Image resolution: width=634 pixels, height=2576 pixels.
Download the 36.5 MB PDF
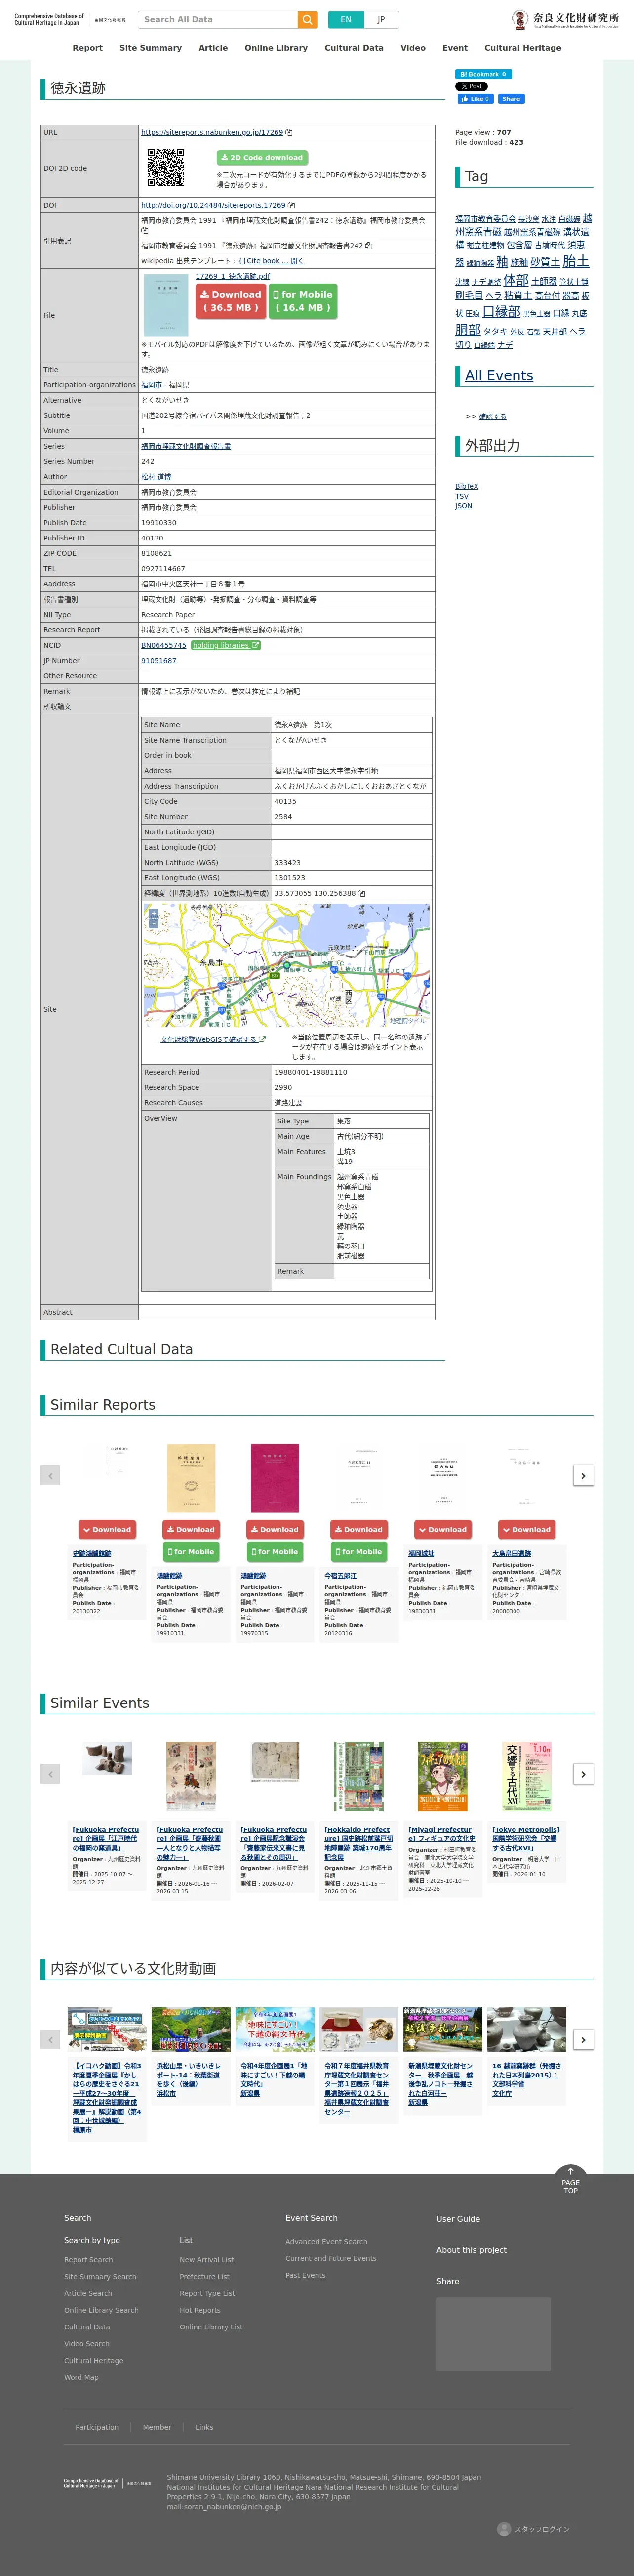tap(230, 301)
